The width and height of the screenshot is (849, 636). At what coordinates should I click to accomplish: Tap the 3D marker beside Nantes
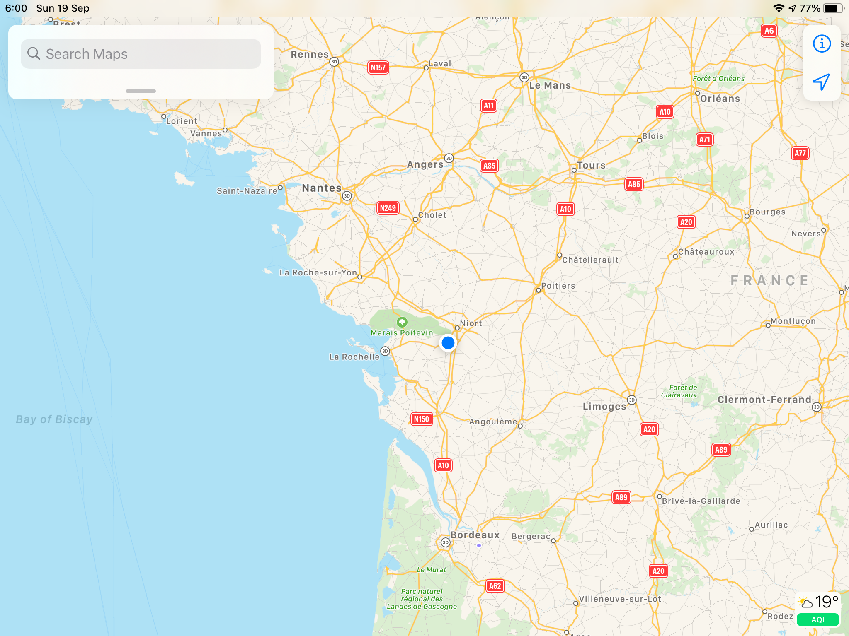click(x=347, y=196)
